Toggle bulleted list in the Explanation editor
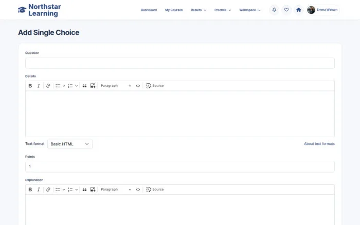Image resolution: width=360 pixels, height=225 pixels. pos(58,190)
